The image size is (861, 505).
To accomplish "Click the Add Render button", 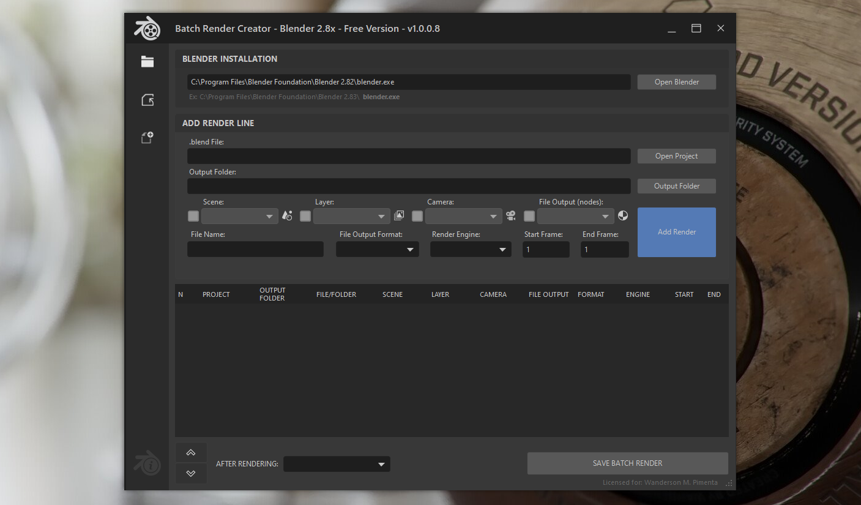I will (676, 232).
